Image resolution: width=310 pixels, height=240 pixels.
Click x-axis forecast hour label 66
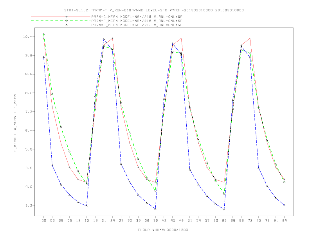click(x=233, y=220)
